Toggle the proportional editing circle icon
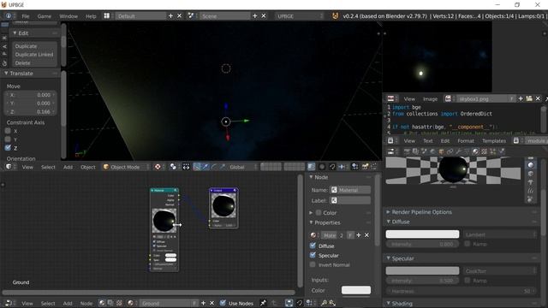 (x=322, y=167)
